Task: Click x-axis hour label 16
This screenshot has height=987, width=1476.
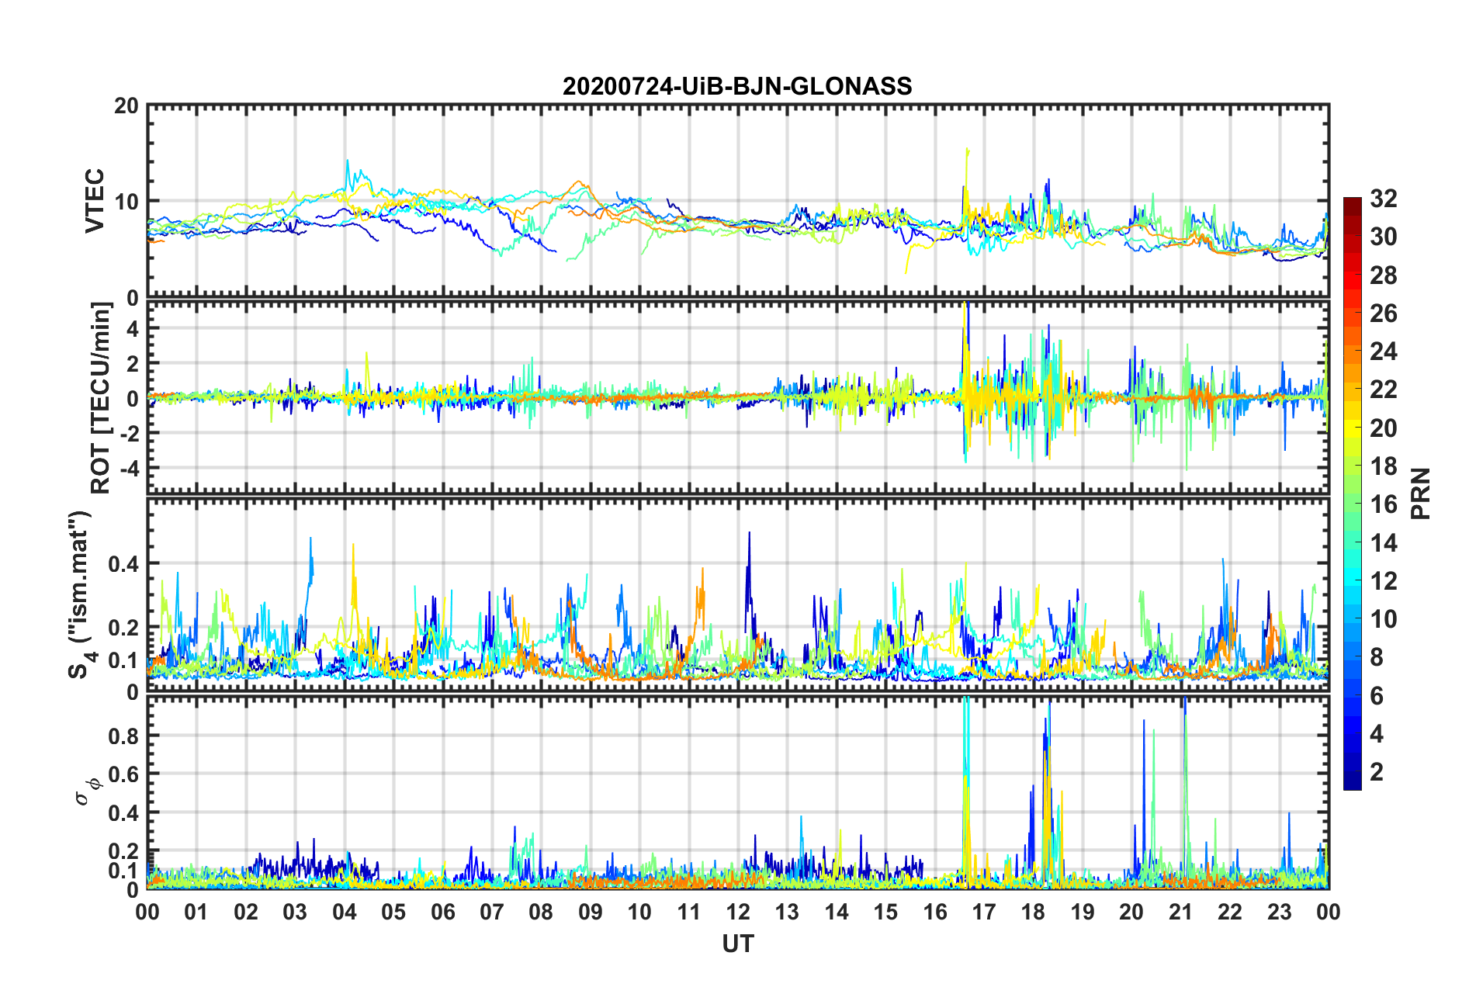Action: (935, 912)
